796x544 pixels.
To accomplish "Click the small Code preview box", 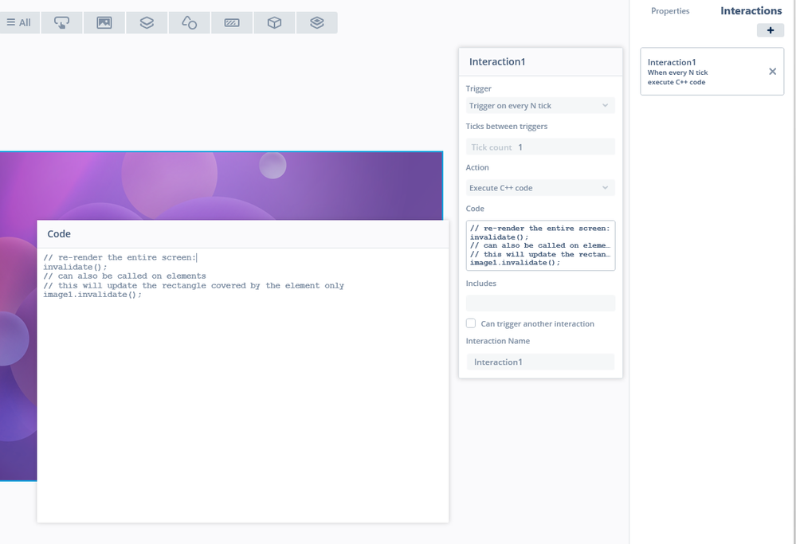I will pyautogui.click(x=540, y=245).
